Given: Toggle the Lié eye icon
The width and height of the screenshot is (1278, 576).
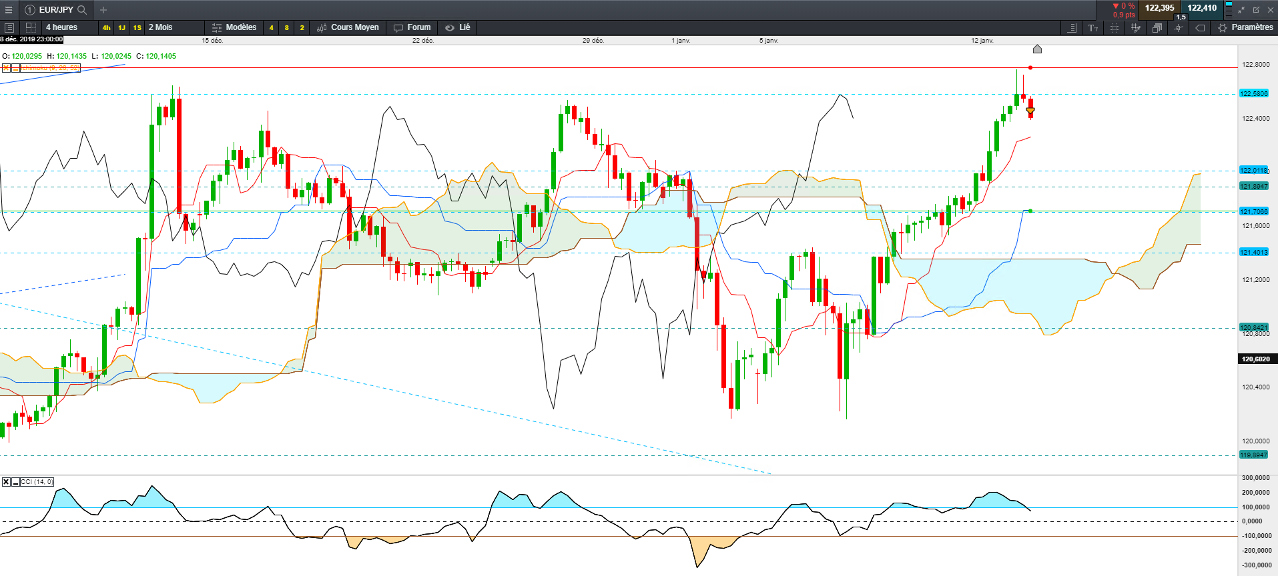Looking at the screenshot, I should (450, 27).
